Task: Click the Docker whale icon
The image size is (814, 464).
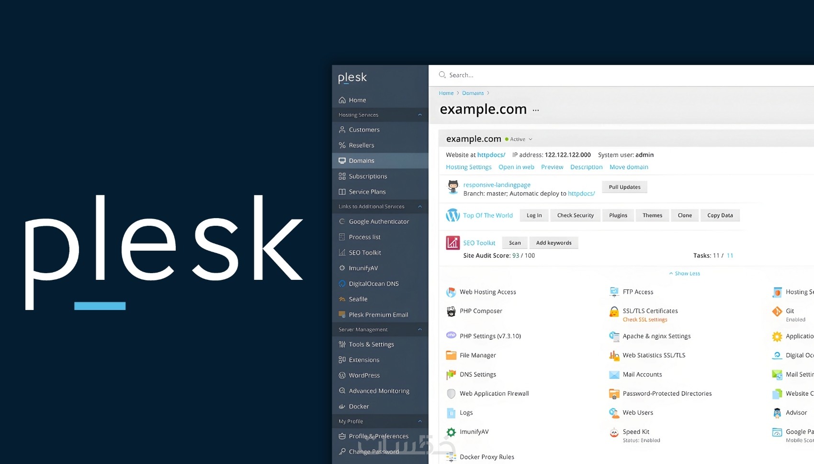Action: [x=342, y=407]
